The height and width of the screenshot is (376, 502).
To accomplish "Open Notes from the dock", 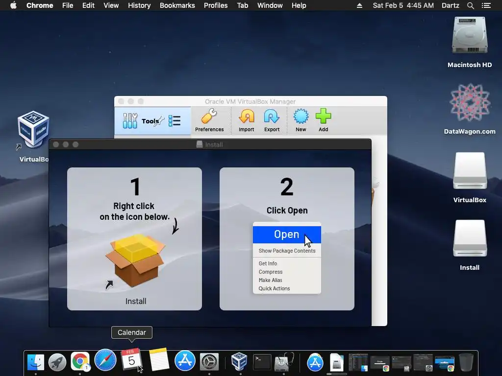I will [x=159, y=359].
